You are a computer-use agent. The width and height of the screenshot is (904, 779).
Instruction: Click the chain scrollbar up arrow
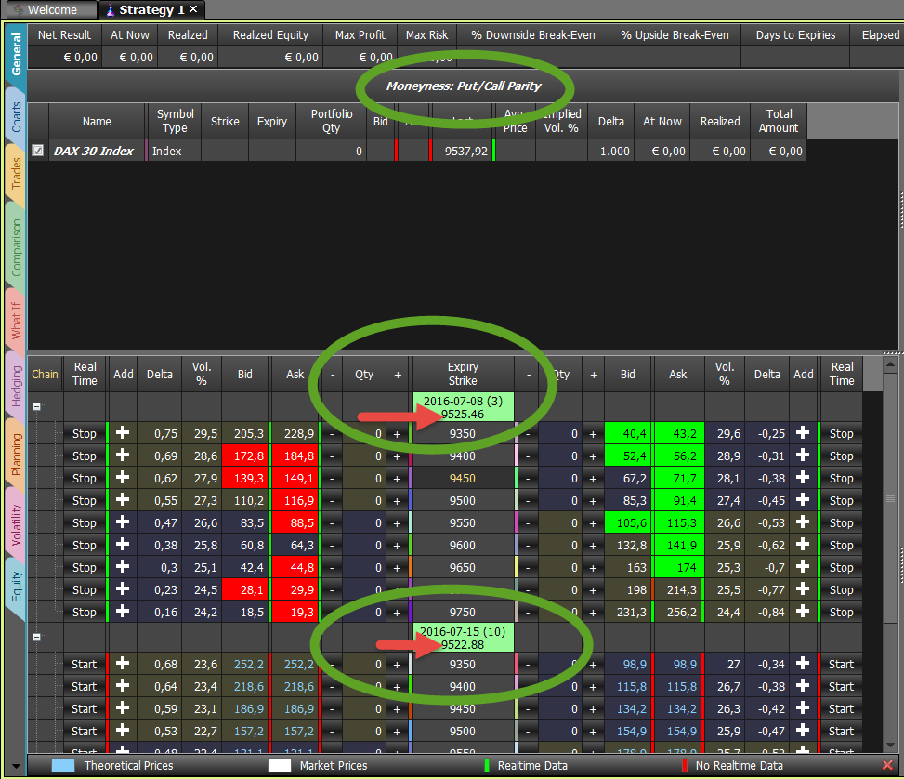click(891, 364)
